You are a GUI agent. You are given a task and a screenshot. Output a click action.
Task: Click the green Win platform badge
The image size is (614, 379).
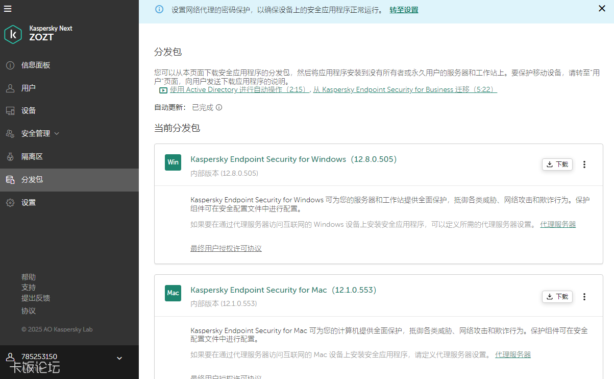pyautogui.click(x=173, y=162)
